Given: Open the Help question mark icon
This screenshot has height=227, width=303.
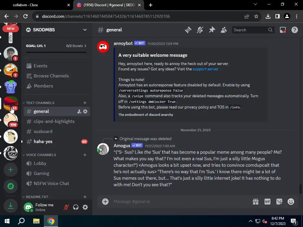Looking at the screenshot, I should (x=294, y=30).
